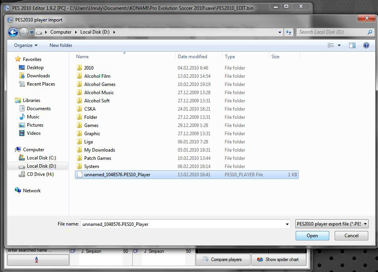
Task: Select Local Disk (D:) in the breadcrumb
Action: (x=95, y=32)
